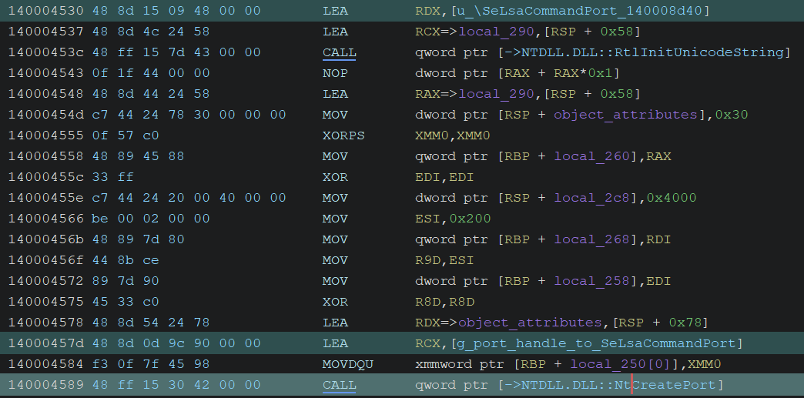This screenshot has height=398, width=804.
Task: Select the 0x30 immediate value
Action: 731,115
